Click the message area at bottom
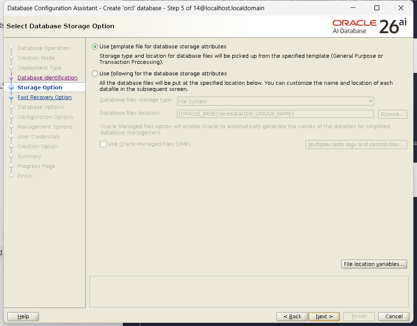417x326 pixels. click(x=249, y=292)
